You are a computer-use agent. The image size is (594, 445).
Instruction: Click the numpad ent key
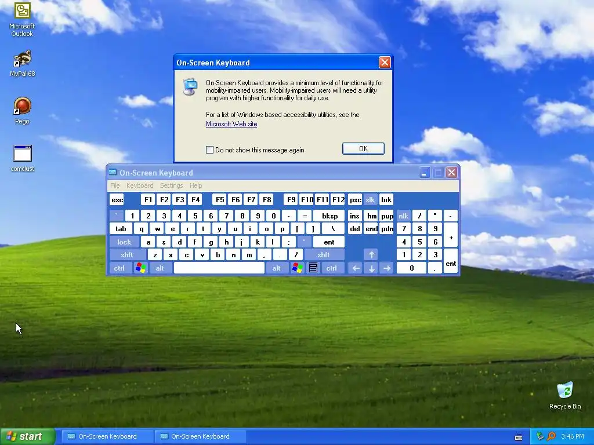tap(451, 261)
